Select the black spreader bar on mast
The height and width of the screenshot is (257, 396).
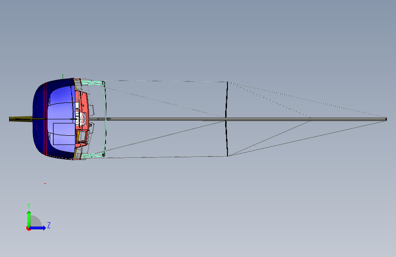click(227, 119)
